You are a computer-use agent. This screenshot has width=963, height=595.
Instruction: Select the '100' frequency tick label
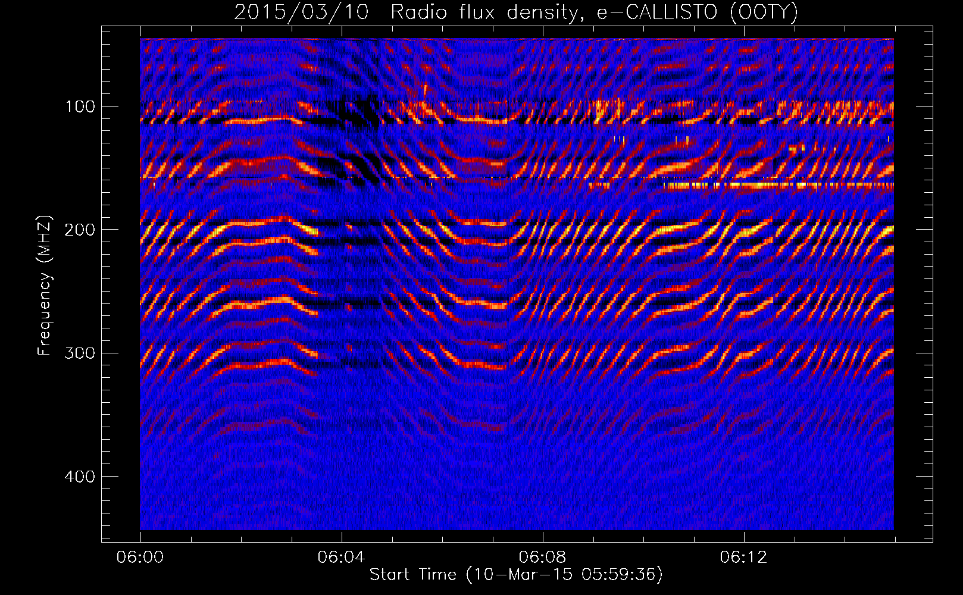click(x=79, y=107)
